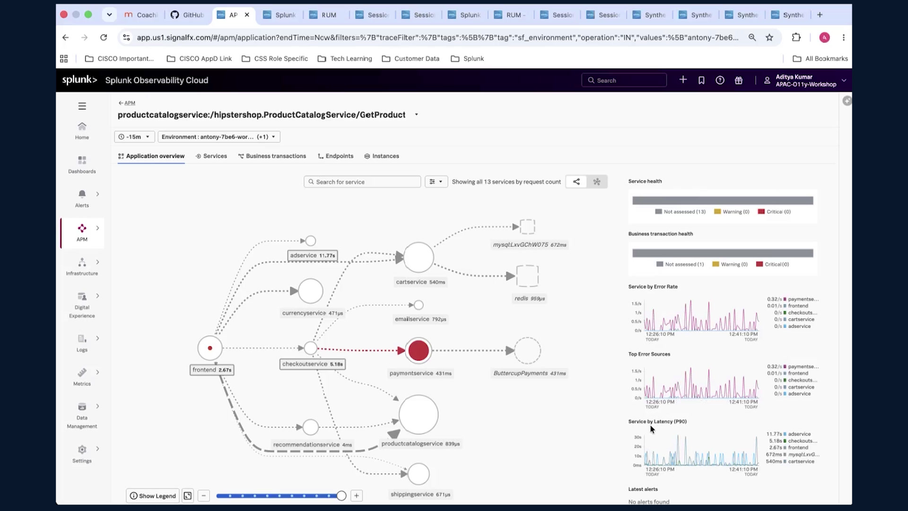Open the bookmarks icon in Splunk header

tap(701, 80)
